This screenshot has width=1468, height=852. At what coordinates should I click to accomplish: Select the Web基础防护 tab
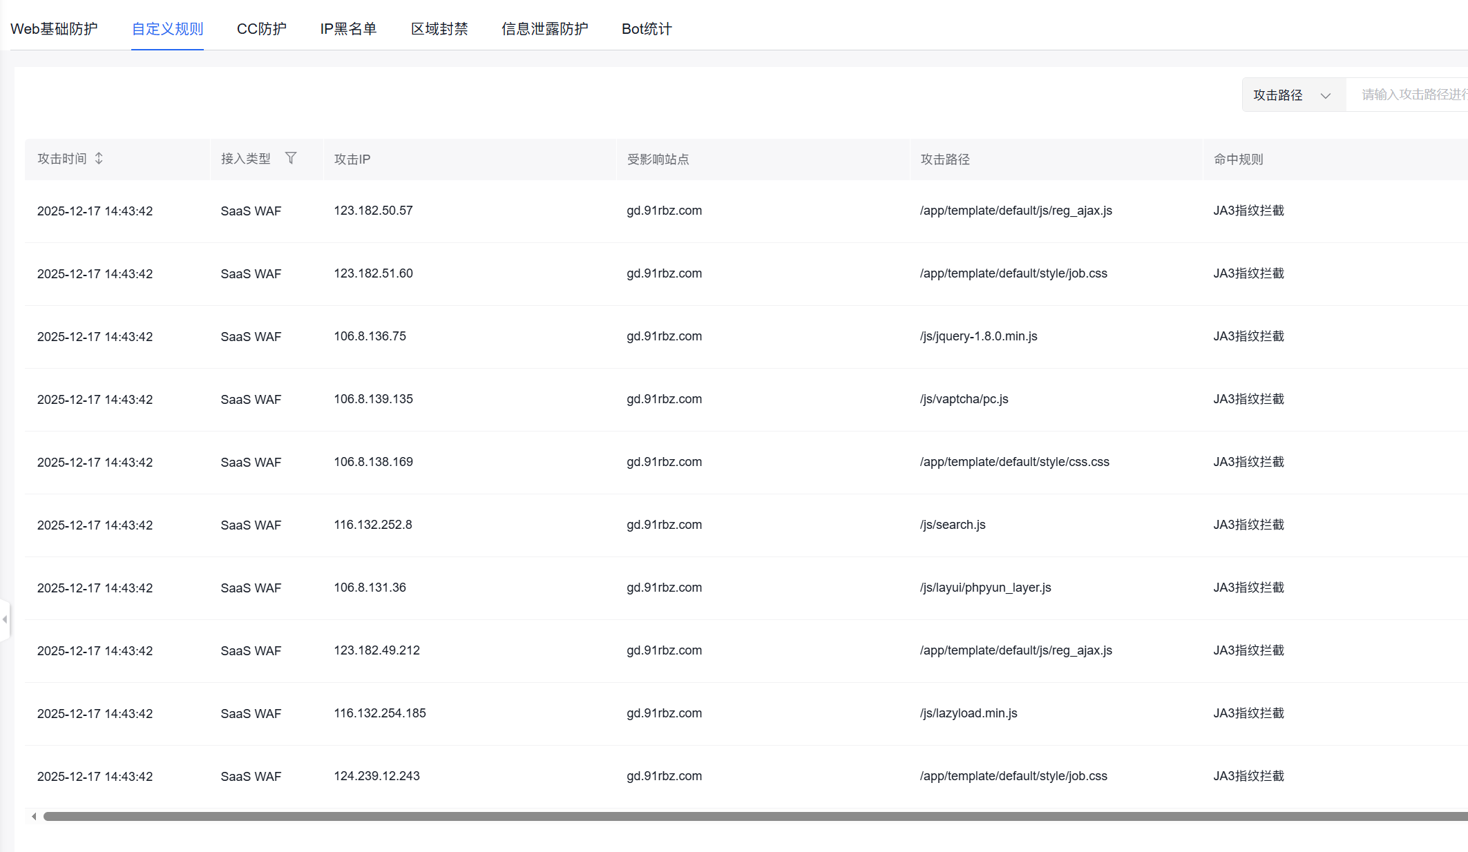[x=55, y=29]
